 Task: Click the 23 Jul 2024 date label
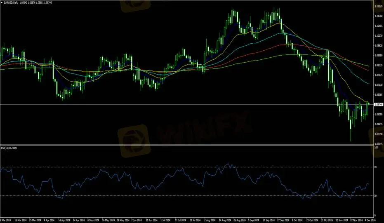(195, 220)
